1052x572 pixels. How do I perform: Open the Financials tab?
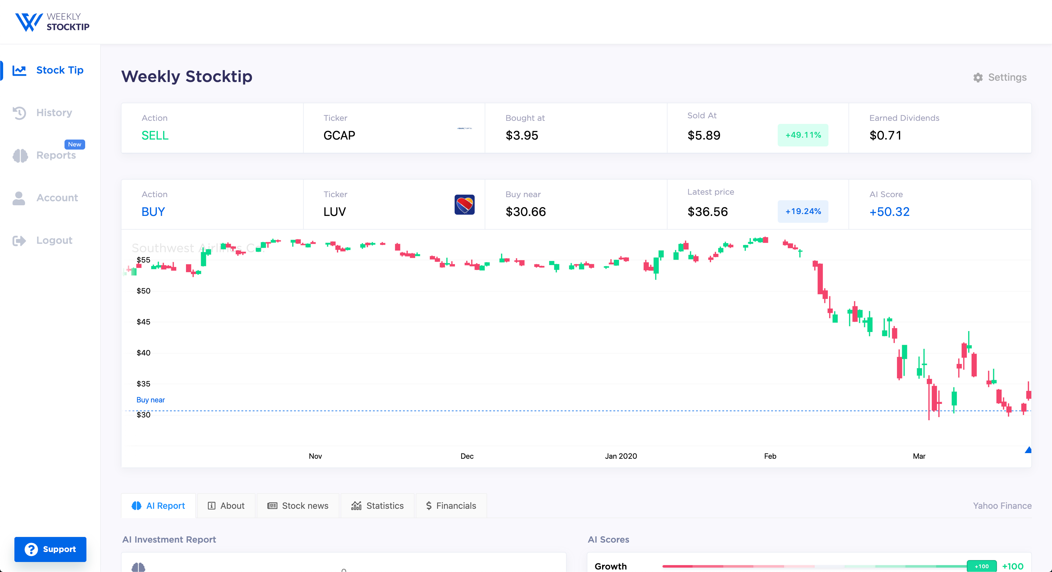[x=451, y=505]
